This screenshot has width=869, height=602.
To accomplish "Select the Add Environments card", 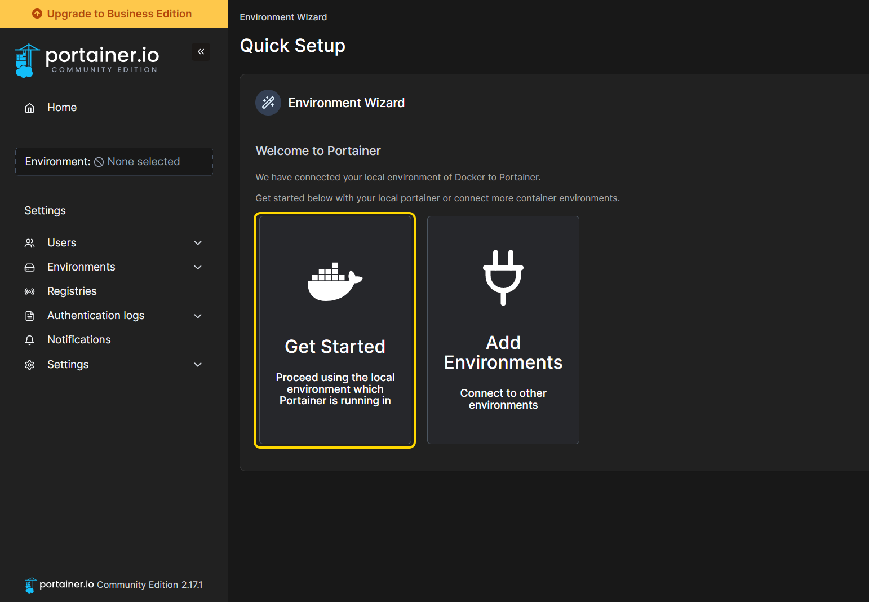I will (x=503, y=330).
